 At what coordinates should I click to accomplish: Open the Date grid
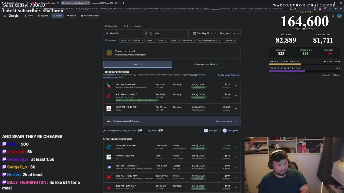211,131
